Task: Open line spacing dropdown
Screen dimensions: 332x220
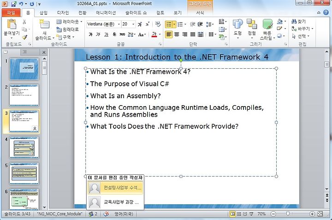Action: point(210,24)
